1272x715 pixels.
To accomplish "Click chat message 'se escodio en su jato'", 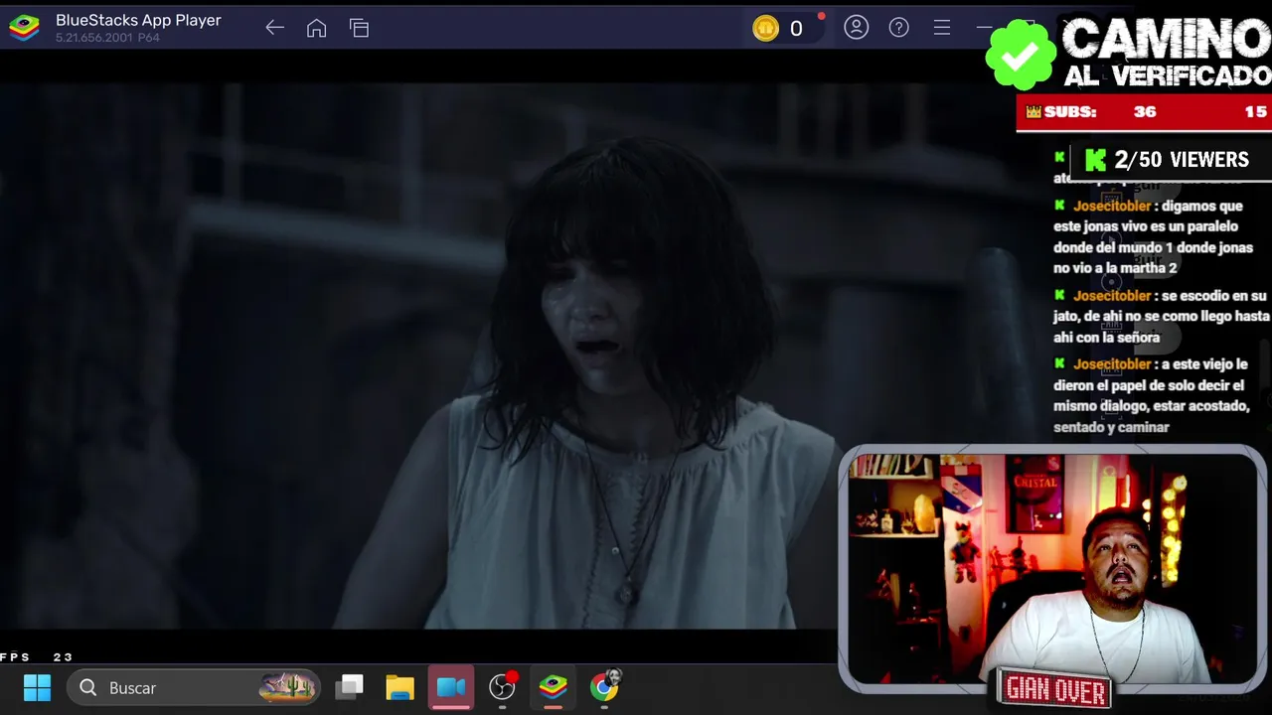I will click(x=1161, y=316).
